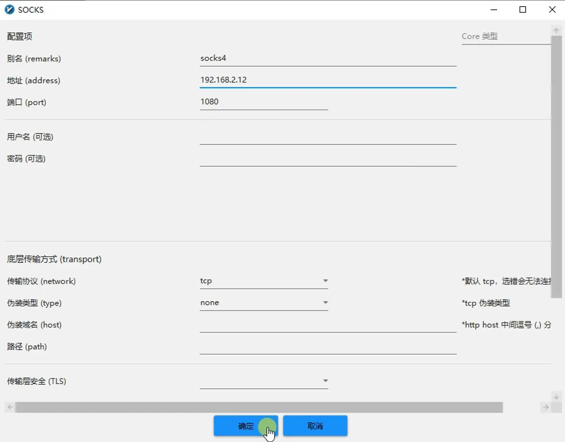Expand the 传输层安全 (TLS) dropdown

point(264,381)
